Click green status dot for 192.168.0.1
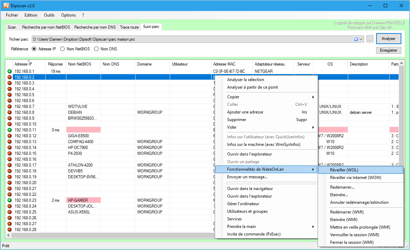This screenshot has width=410, height=250. 9,71
